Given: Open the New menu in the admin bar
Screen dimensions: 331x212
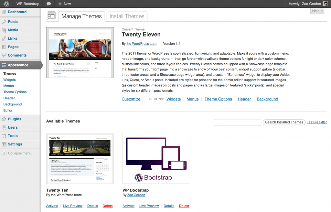Looking at the screenshot, I should (64, 4).
